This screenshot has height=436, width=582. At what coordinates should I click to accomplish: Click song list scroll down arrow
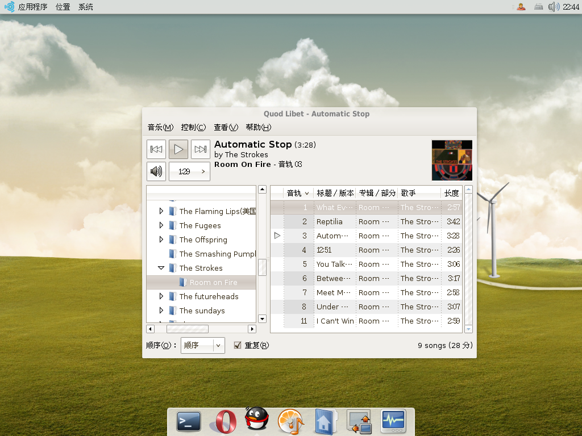(468, 329)
